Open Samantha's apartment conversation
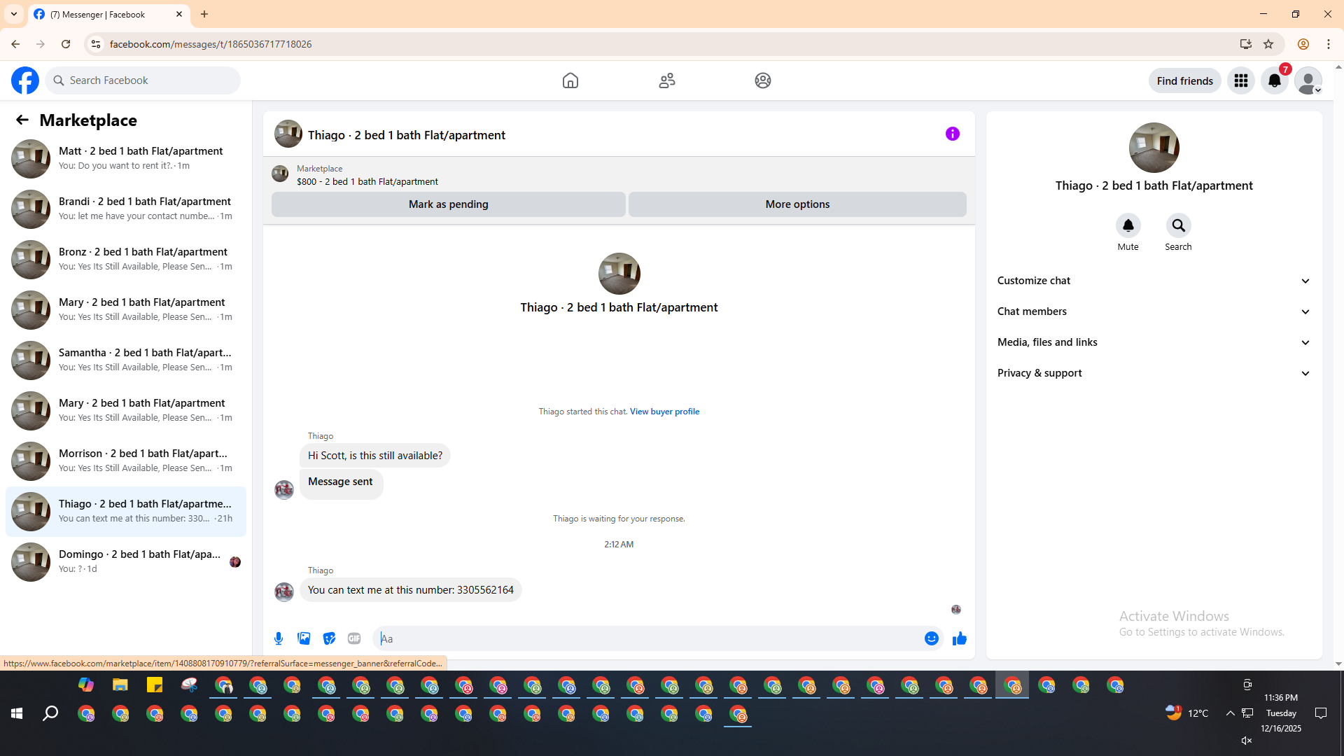Image resolution: width=1344 pixels, height=756 pixels. [x=126, y=360]
